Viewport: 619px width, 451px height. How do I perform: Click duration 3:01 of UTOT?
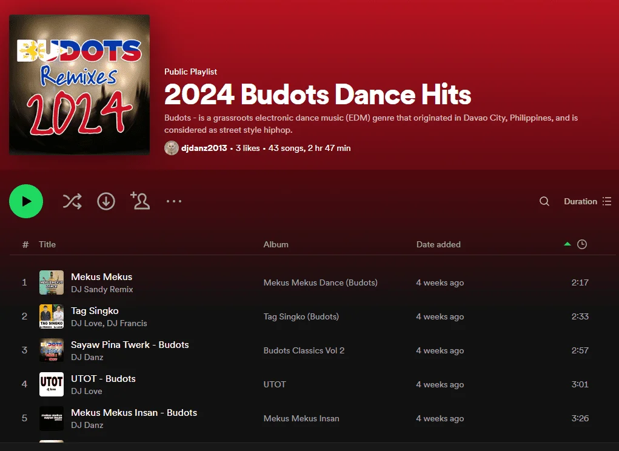pyautogui.click(x=580, y=384)
